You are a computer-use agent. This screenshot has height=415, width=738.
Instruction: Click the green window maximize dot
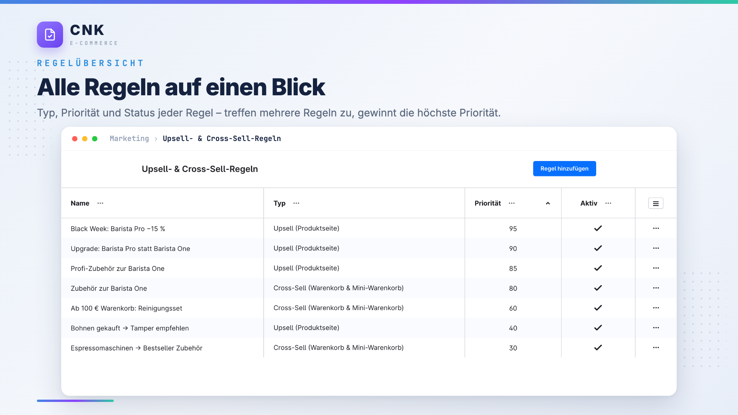[95, 139]
